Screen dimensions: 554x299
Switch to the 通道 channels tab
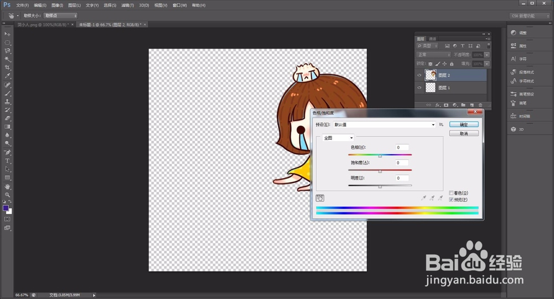[x=433, y=39]
